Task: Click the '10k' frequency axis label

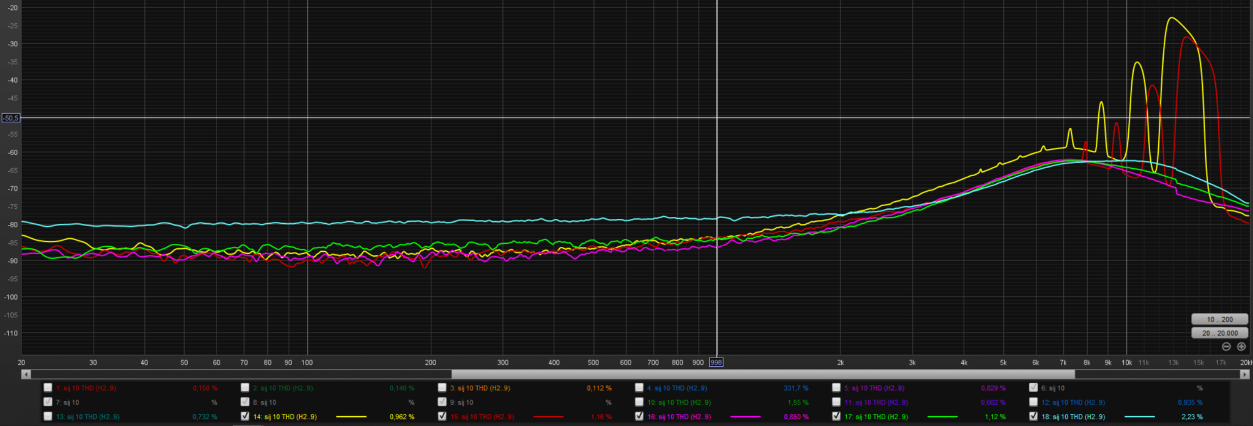Action: click(x=1126, y=362)
